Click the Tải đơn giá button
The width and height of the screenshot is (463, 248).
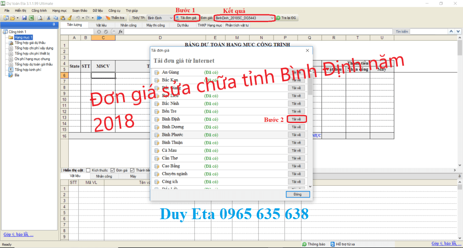pyautogui.click(x=187, y=18)
